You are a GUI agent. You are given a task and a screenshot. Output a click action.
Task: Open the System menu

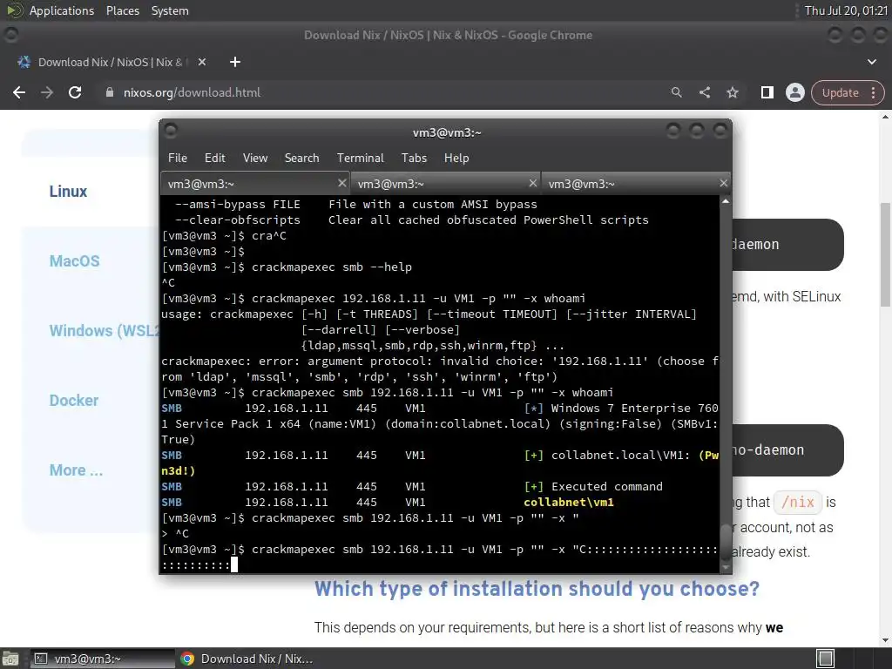coord(170,10)
